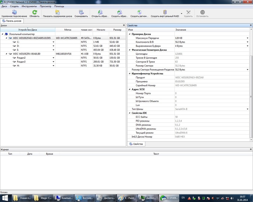Open the Инструменты menu
This screenshot has width=253, height=202.
click(x=29, y=6)
